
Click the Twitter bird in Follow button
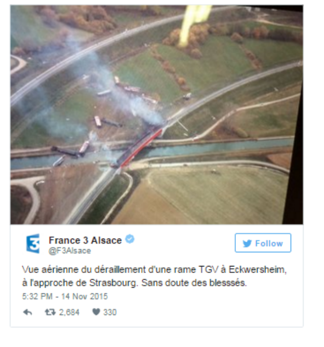tap(247, 244)
